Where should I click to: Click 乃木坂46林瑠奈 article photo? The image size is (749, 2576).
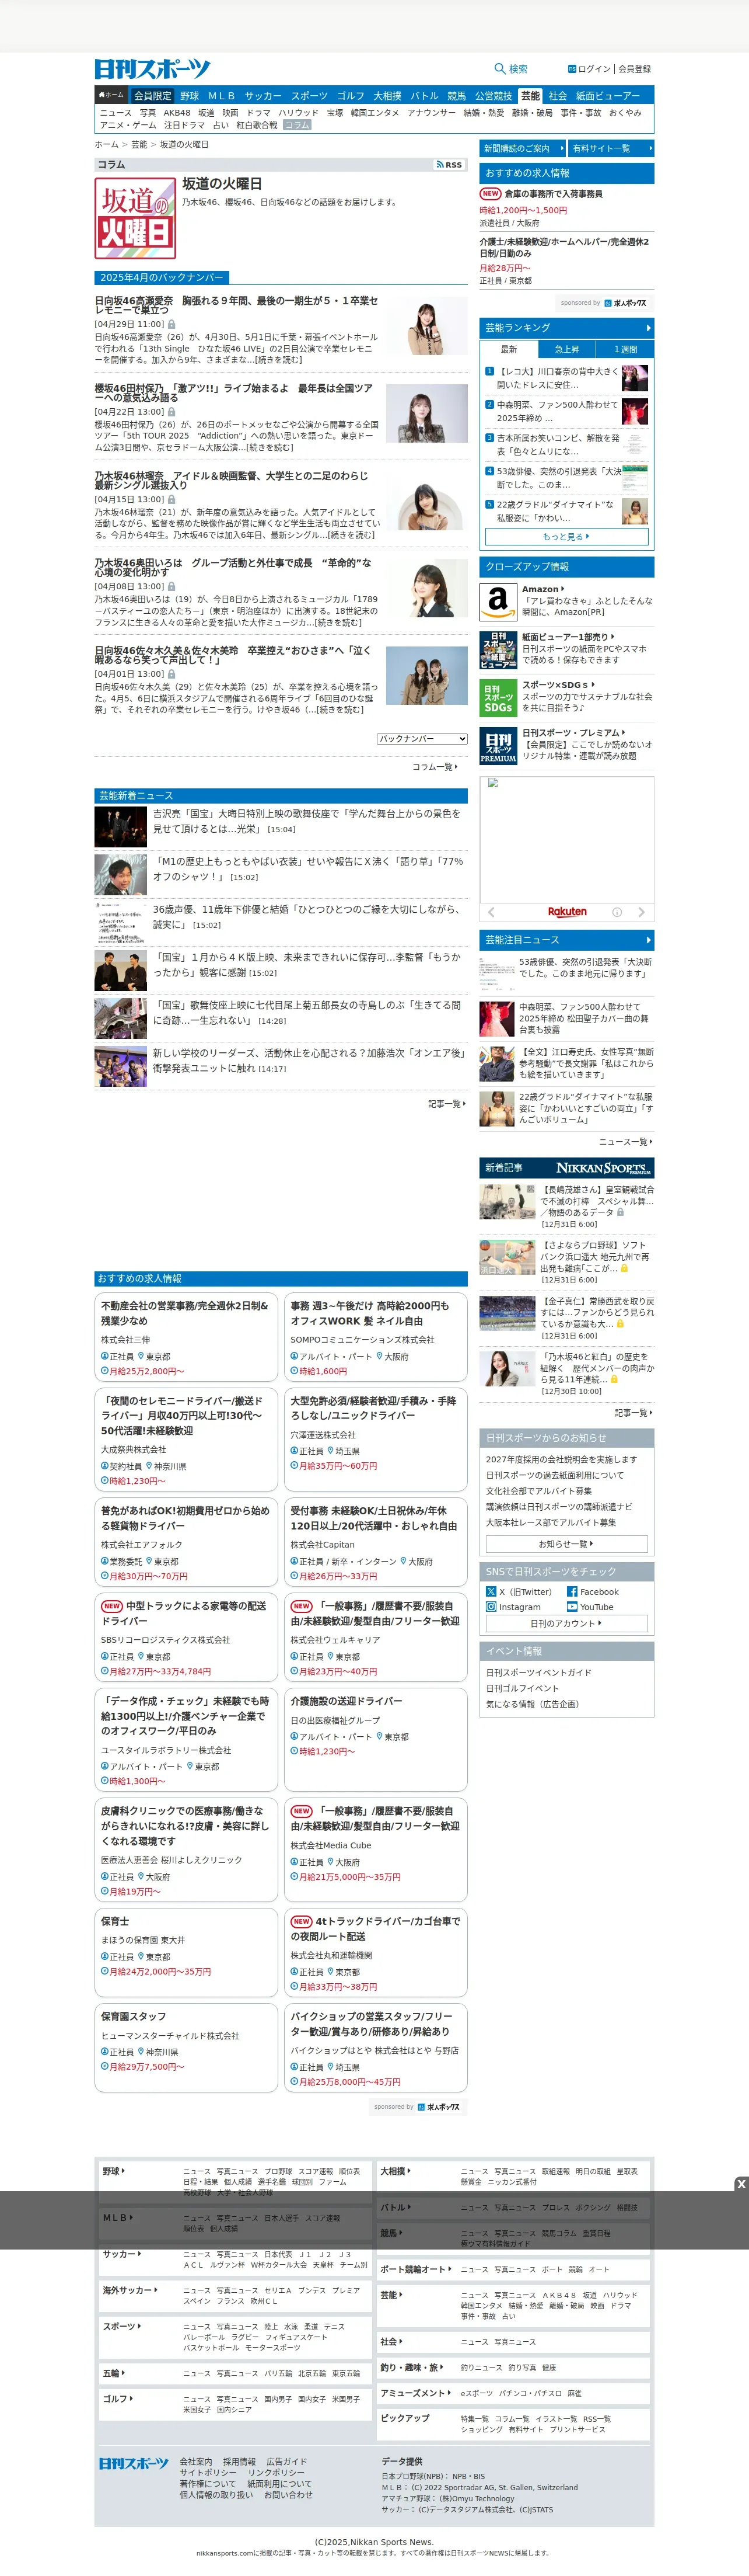pos(426,501)
